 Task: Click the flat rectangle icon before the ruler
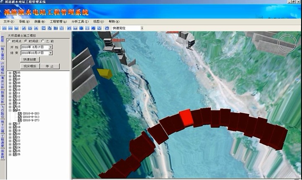pyautogui.click(x=44, y=28)
